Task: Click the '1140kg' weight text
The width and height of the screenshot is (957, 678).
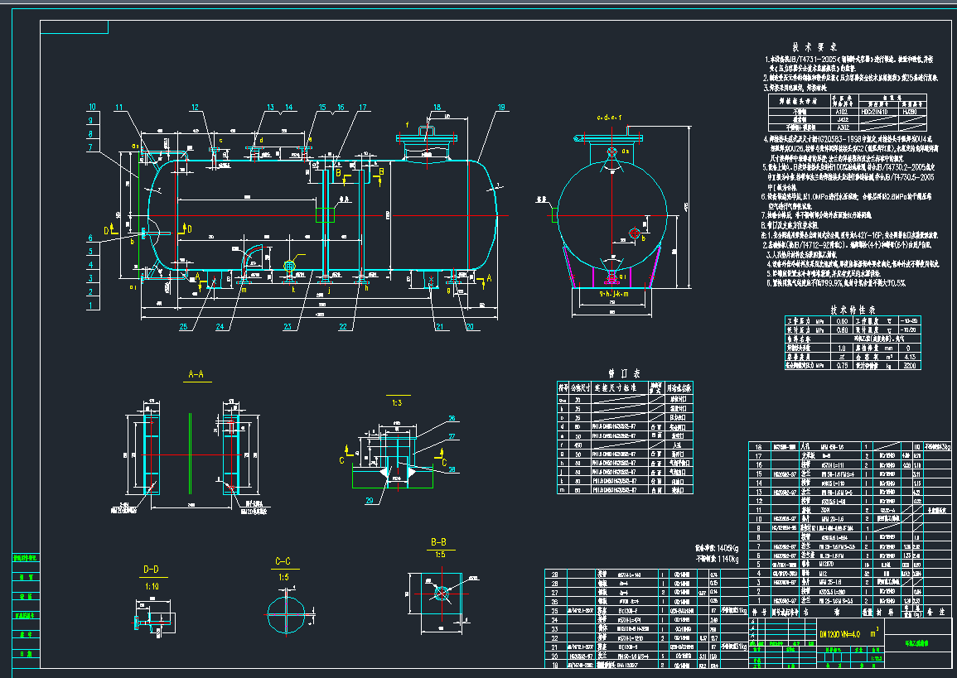Action: 727,559
